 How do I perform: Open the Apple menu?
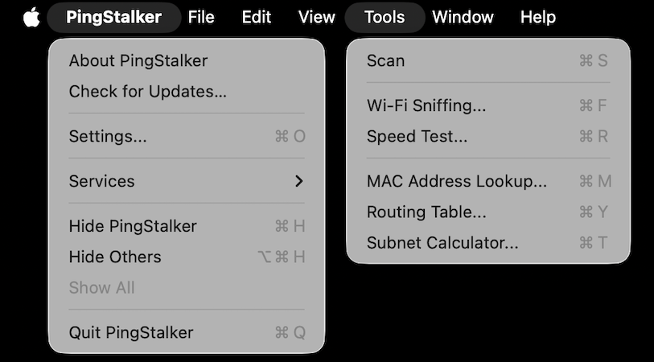tap(31, 17)
